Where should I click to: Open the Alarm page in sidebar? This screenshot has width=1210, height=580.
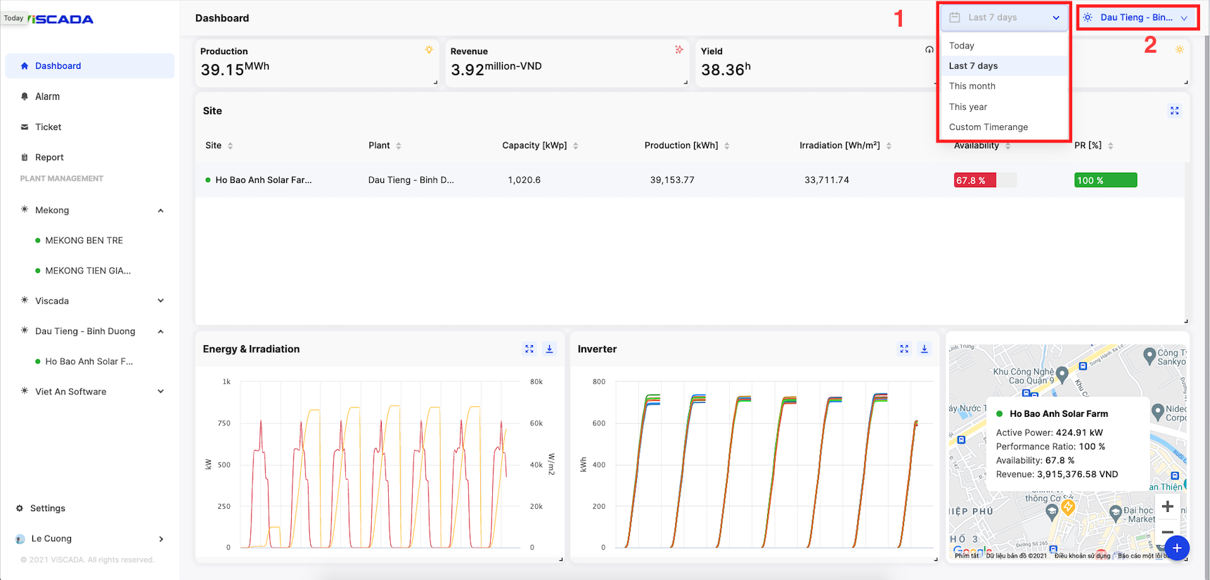tap(48, 96)
